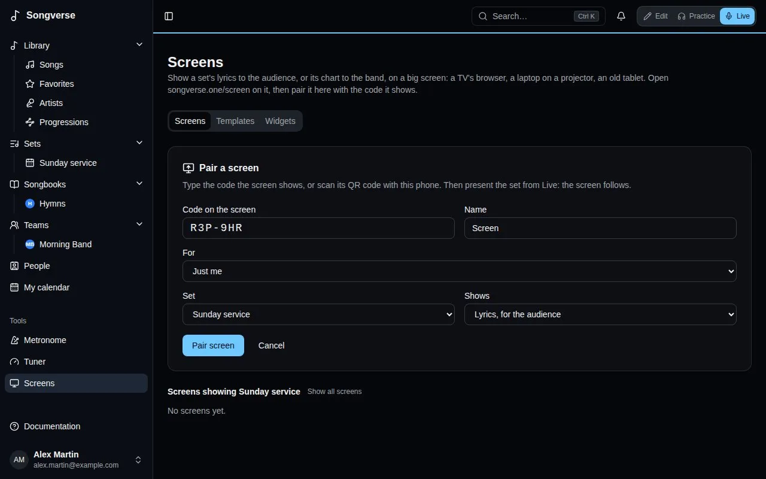Switch to the Templates tab

pyautogui.click(x=235, y=121)
